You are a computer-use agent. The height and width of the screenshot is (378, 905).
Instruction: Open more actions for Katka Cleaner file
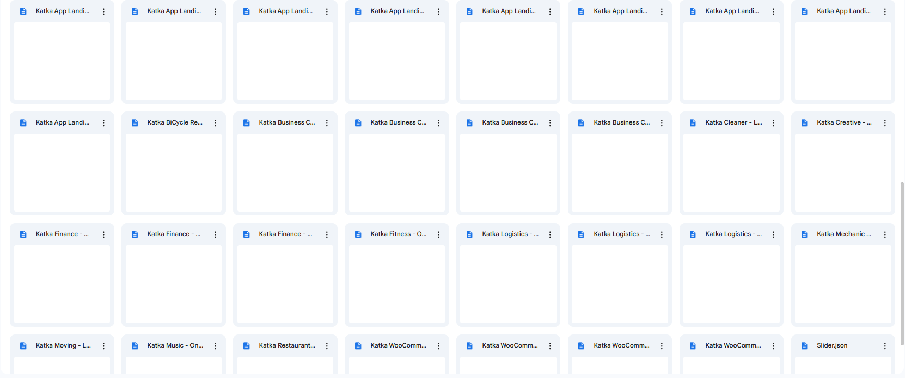coord(773,123)
